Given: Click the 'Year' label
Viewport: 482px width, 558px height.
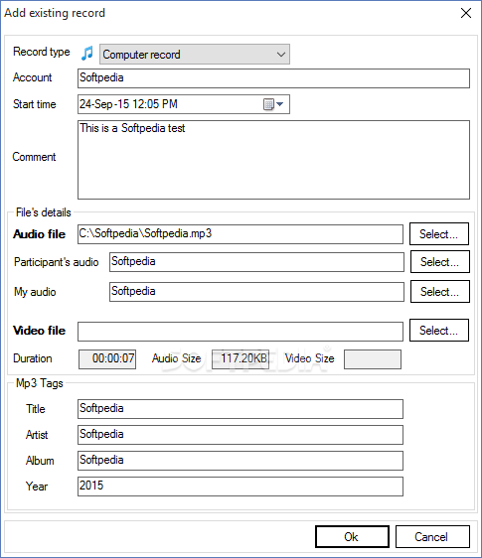Looking at the screenshot, I should [37, 487].
